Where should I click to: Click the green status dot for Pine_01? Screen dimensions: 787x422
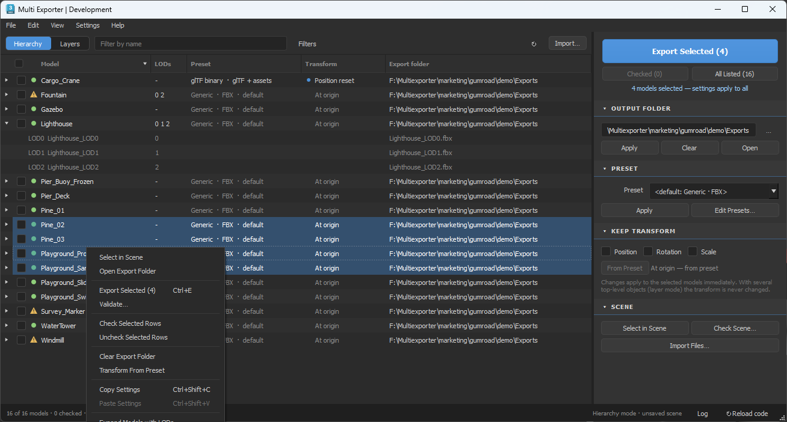[x=34, y=210]
